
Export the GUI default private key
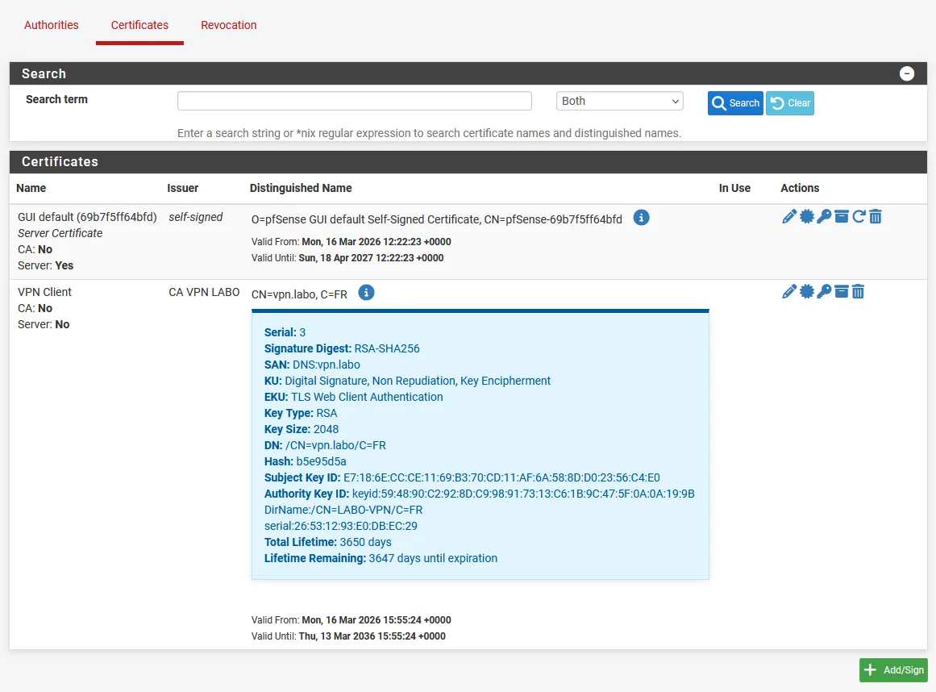824,216
